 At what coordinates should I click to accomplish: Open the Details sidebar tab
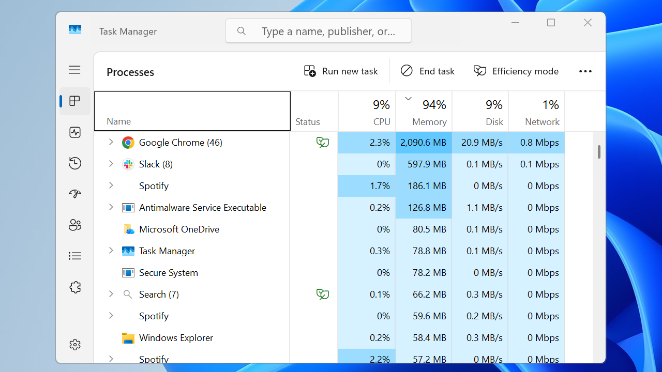(75, 256)
